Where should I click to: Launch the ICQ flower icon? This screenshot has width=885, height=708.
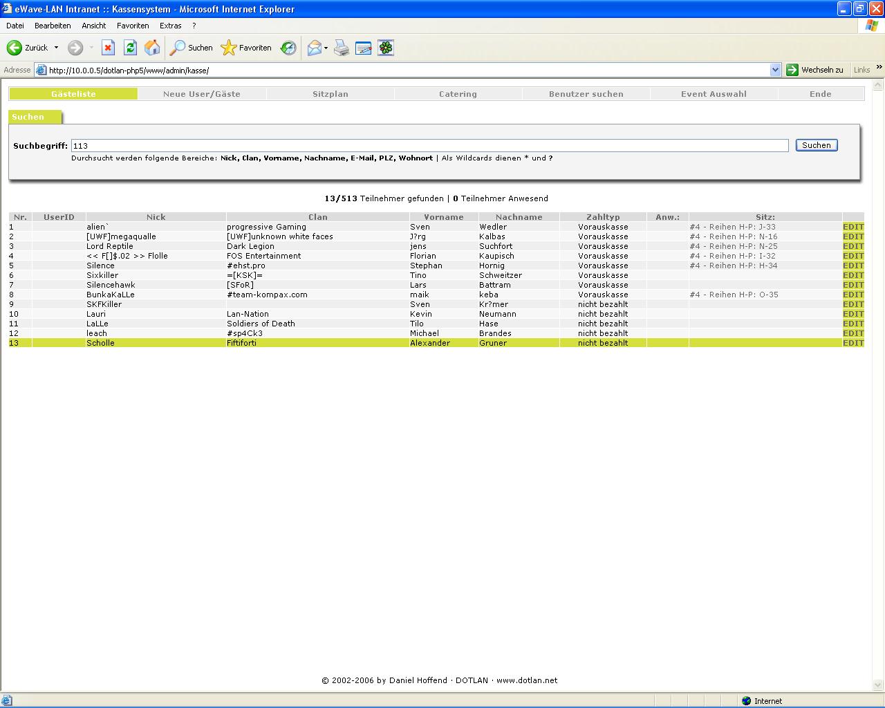[386, 48]
